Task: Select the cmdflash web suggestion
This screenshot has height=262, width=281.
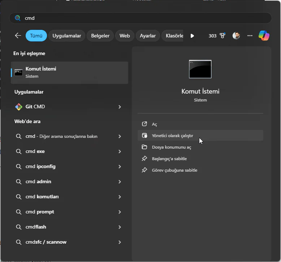Action: click(70, 227)
